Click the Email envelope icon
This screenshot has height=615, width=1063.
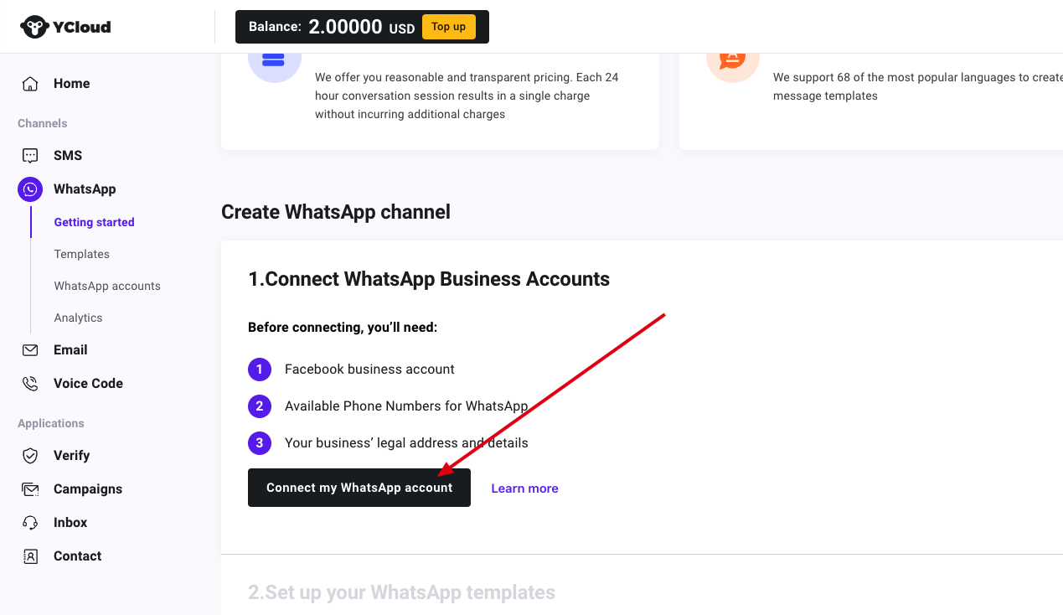(x=30, y=350)
